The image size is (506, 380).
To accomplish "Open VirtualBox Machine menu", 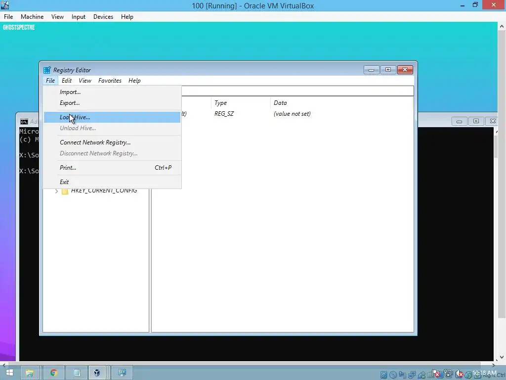I will coord(32,17).
